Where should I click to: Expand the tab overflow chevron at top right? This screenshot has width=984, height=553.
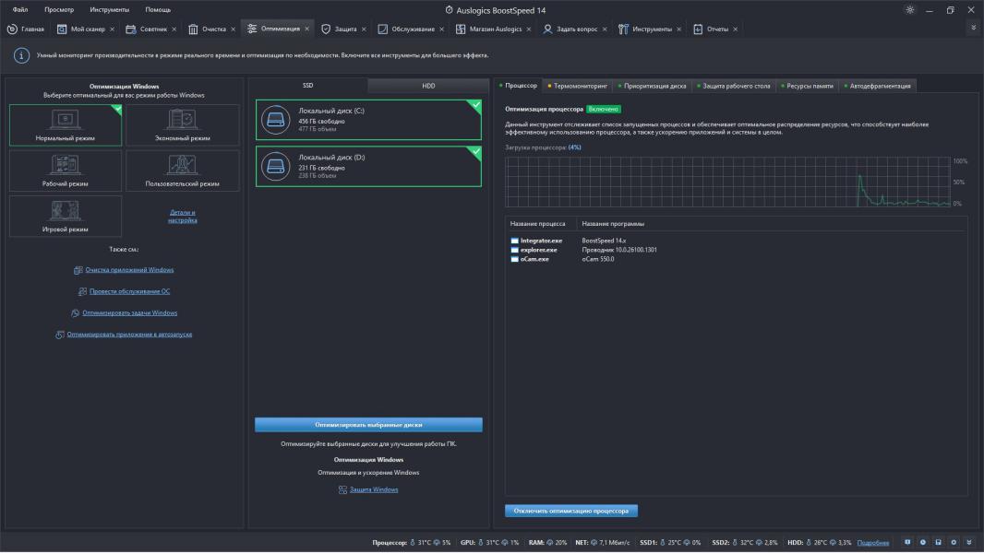pos(973,29)
